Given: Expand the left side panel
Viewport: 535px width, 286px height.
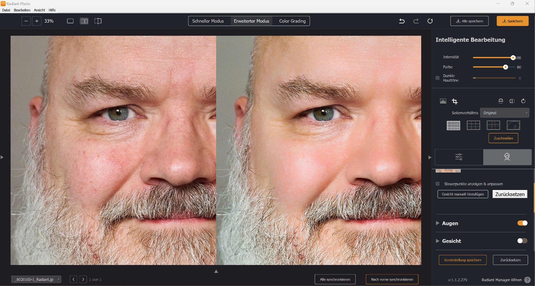Looking at the screenshot, I should [2, 157].
